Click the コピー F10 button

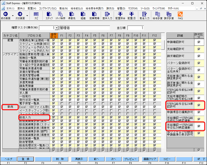(x=167, y=159)
